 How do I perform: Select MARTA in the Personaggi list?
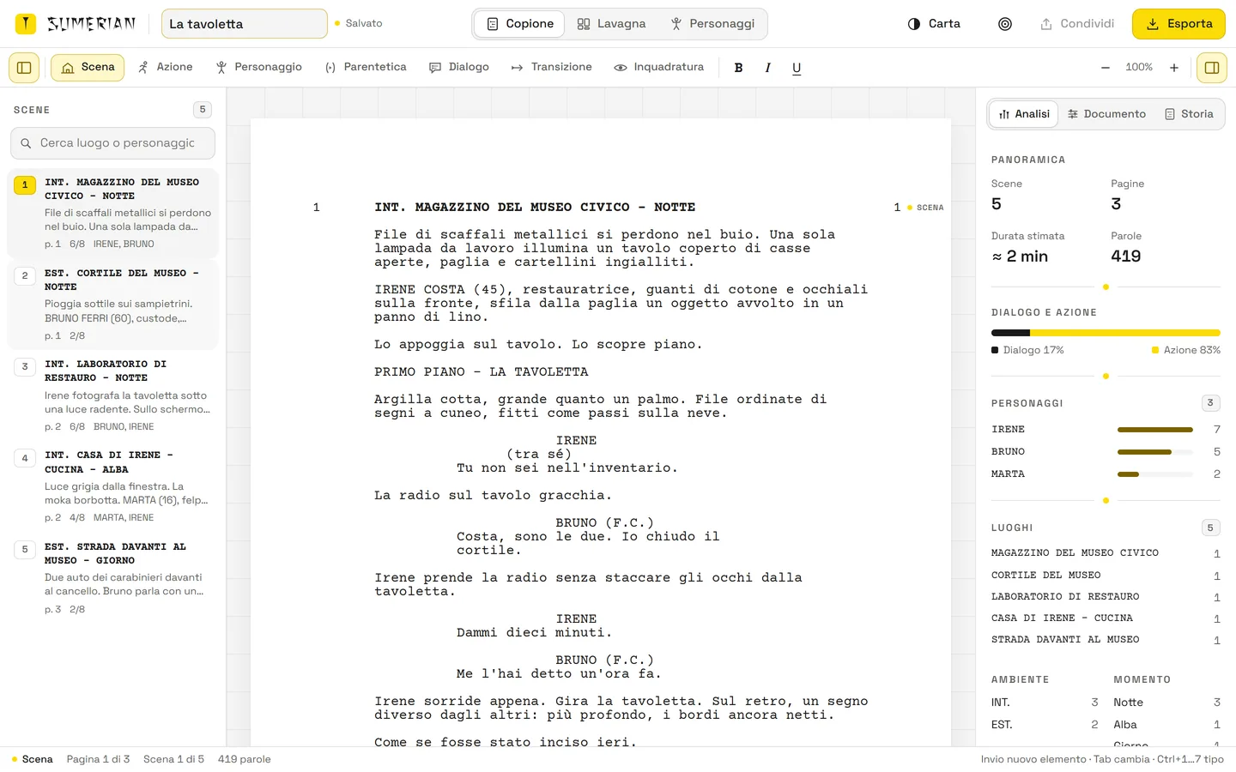(x=1106, y=474)
